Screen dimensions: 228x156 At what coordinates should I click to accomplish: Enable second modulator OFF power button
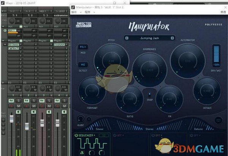tap(115, 136)
